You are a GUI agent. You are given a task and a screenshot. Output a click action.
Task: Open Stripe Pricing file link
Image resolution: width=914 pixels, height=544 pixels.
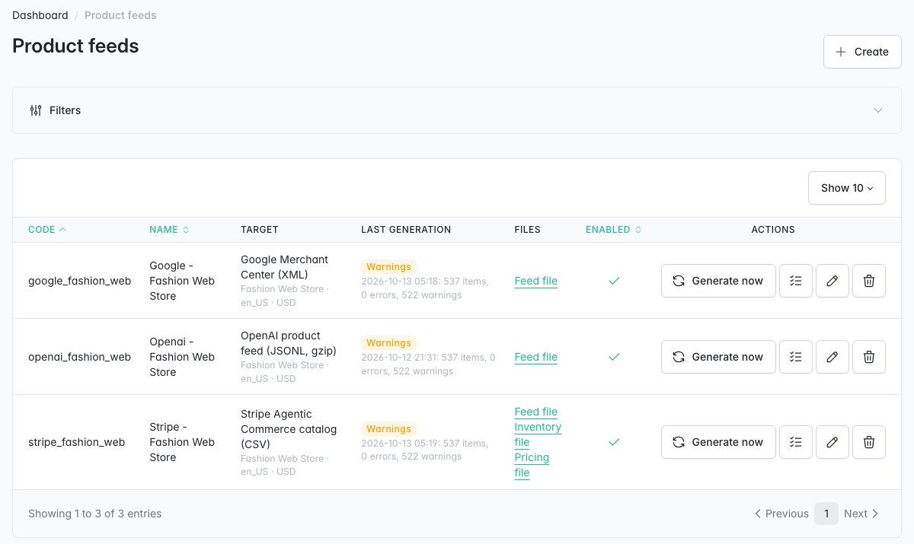(532, 465)
